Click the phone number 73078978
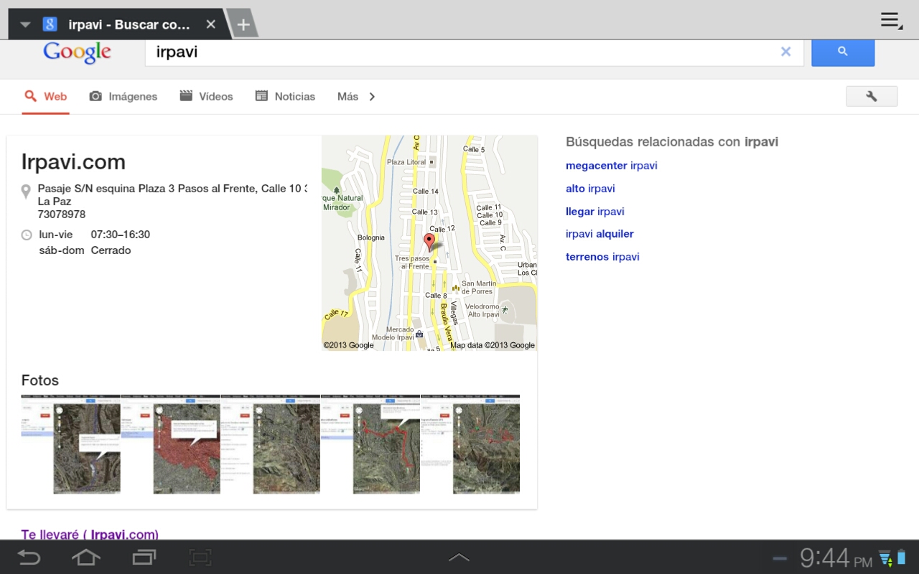This screenshot has width=919, height=574. click(x=62, y=215)
